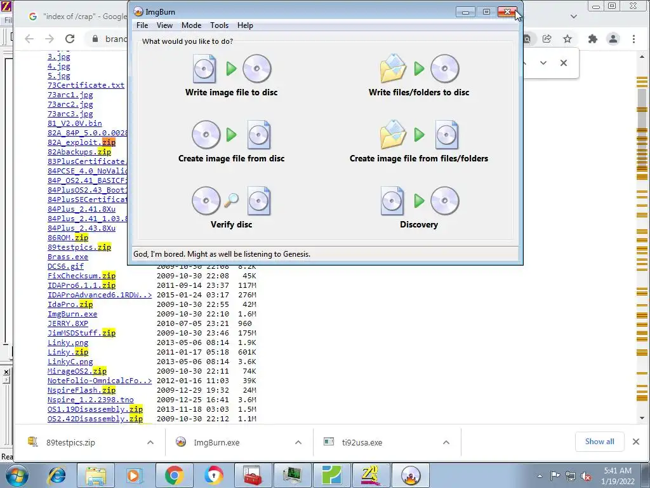
Task: Open the Chrome profile avatar
Action: [x=613, y=39]
